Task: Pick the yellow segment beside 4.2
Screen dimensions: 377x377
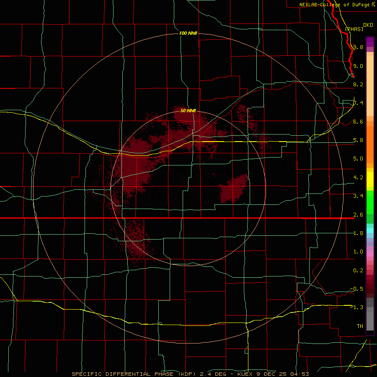Action: pos(370,179)
